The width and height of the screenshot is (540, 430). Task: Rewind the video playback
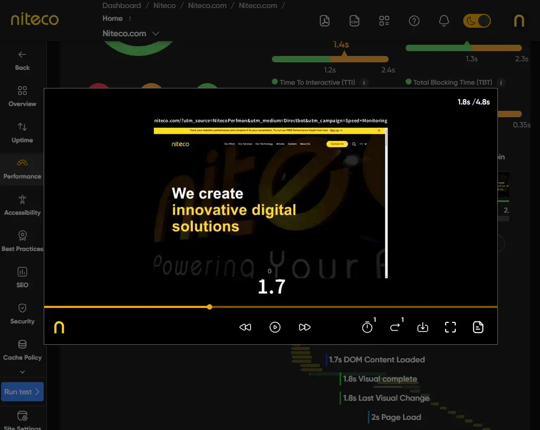click(x=245, y=327)
